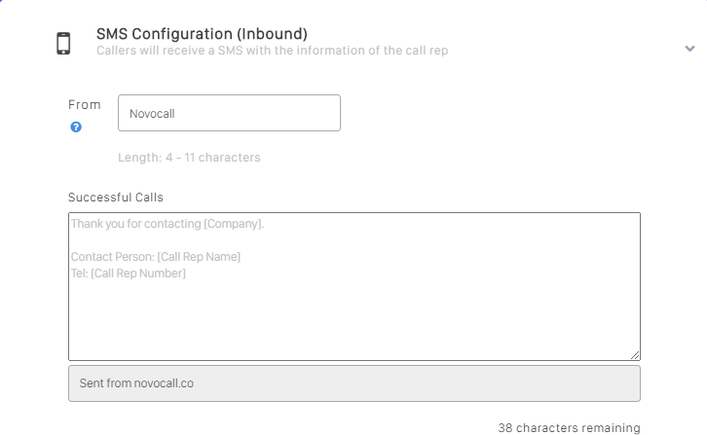Click the [Company] placeholder token
The width and height of the screenshot is (707, 435).
(x=234, y=224)
